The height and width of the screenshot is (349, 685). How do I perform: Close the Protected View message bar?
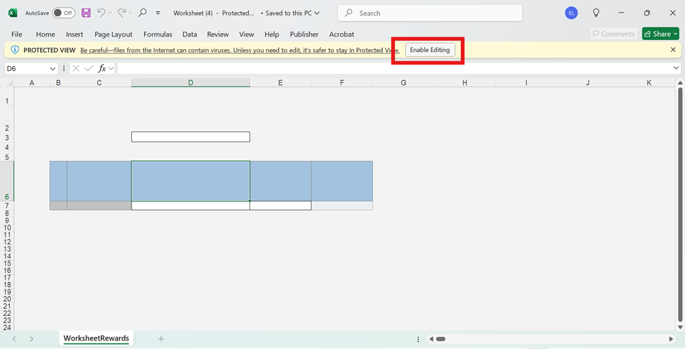point(673,50)
